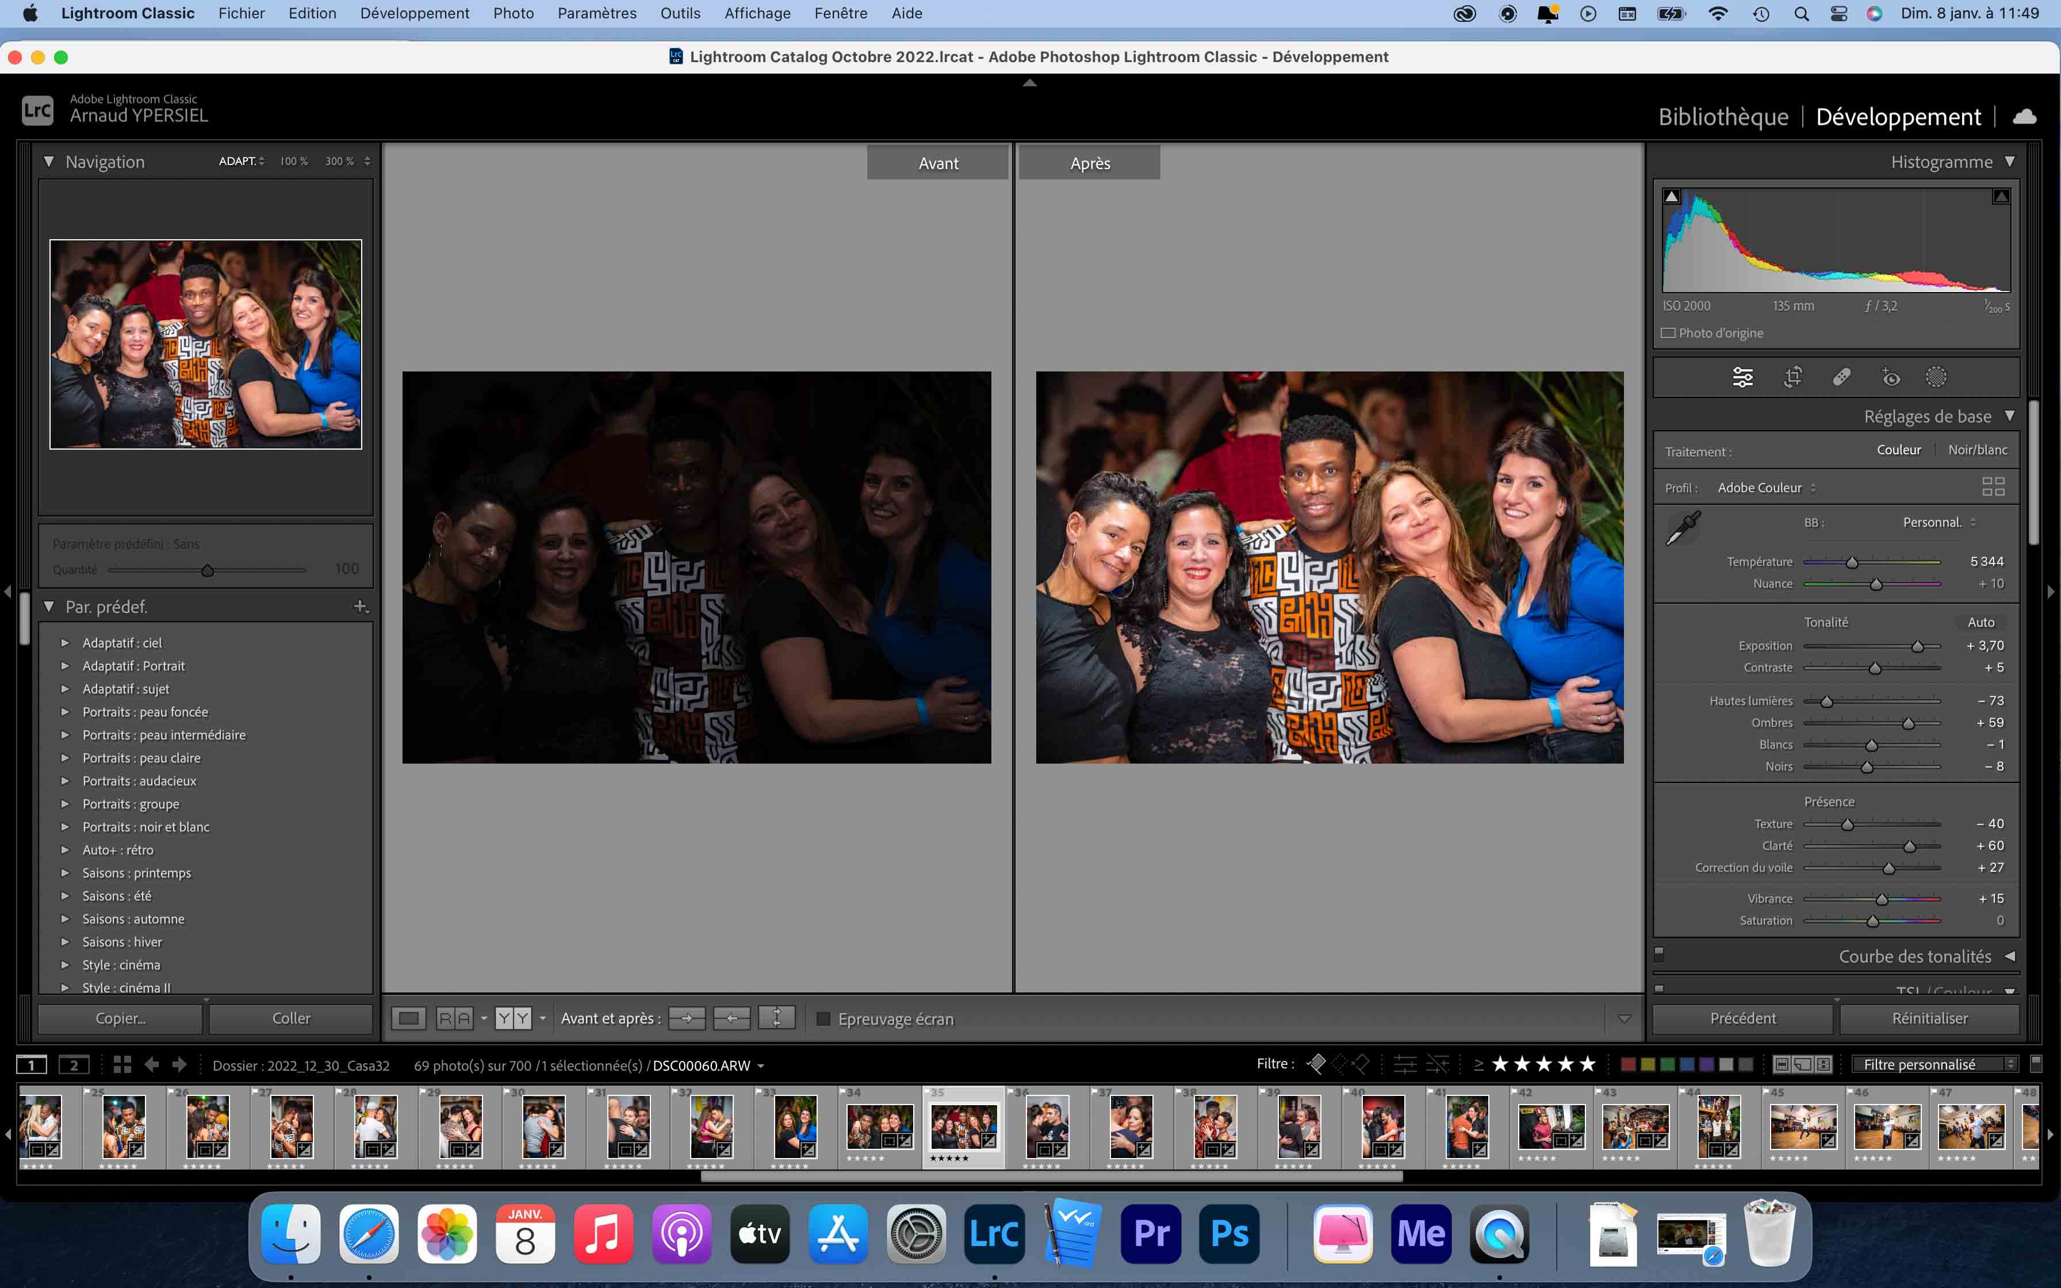Select the Healing (spot removal) tool
Screen dimensions: 2061x1288
[x=1841, y=377]
